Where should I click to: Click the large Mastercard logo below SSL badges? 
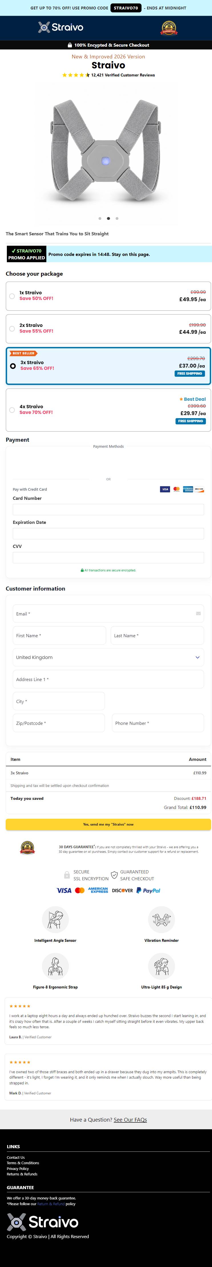click(80, 890)
